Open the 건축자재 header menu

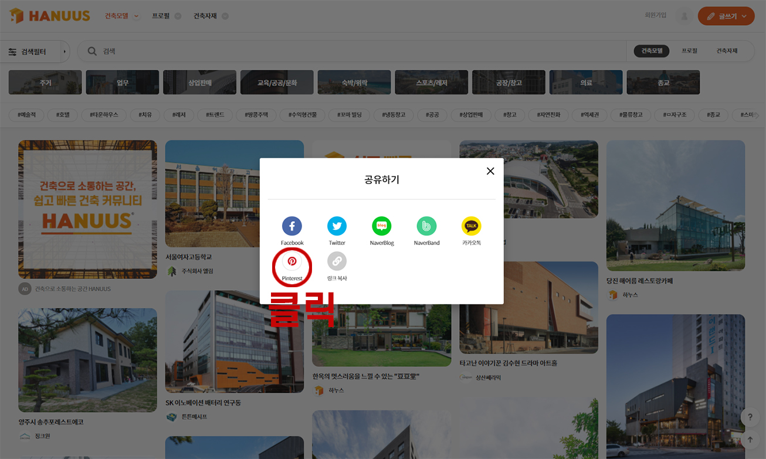[211, 16]
